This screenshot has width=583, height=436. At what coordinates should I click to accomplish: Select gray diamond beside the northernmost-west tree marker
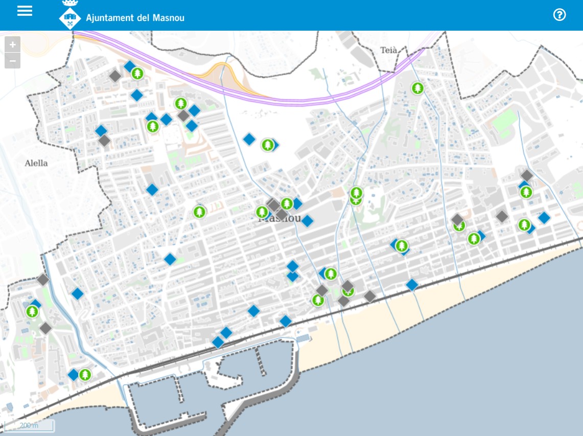115,76
